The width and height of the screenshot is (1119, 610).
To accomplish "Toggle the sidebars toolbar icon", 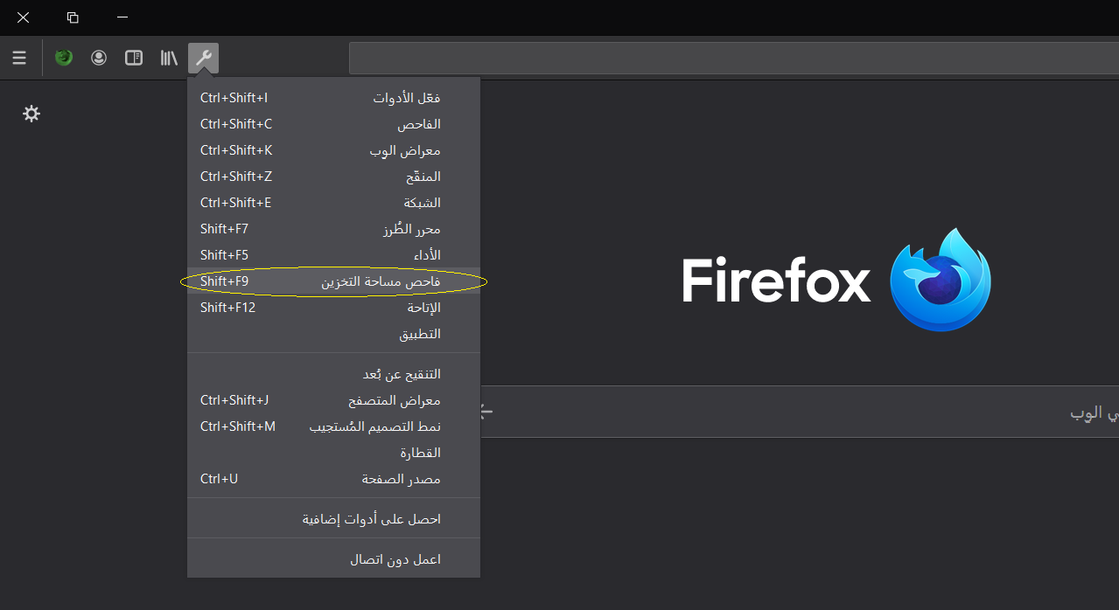I will (x=134, y=59).
